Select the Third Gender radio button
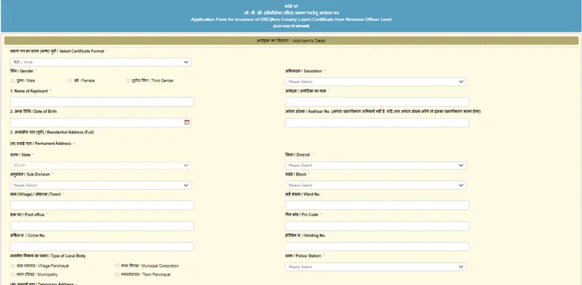Viewport: 582px width, 285px height. (x=128, y=80)
